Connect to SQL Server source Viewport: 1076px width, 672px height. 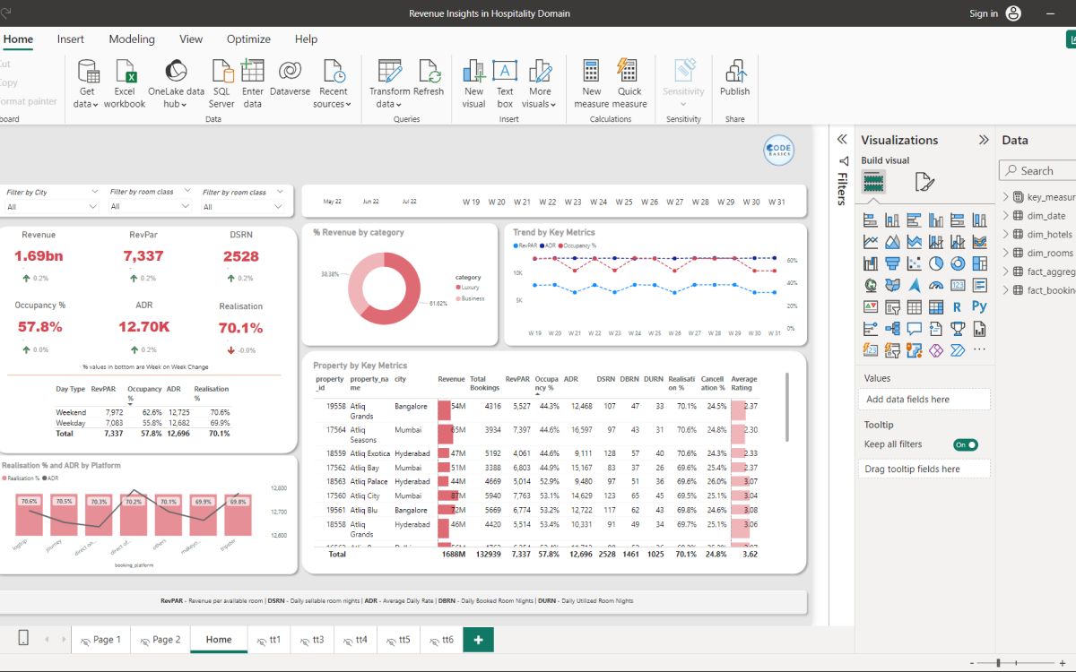[221, 84]
